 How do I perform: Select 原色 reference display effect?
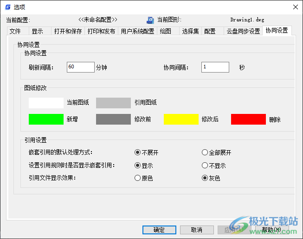coord(143,178)
